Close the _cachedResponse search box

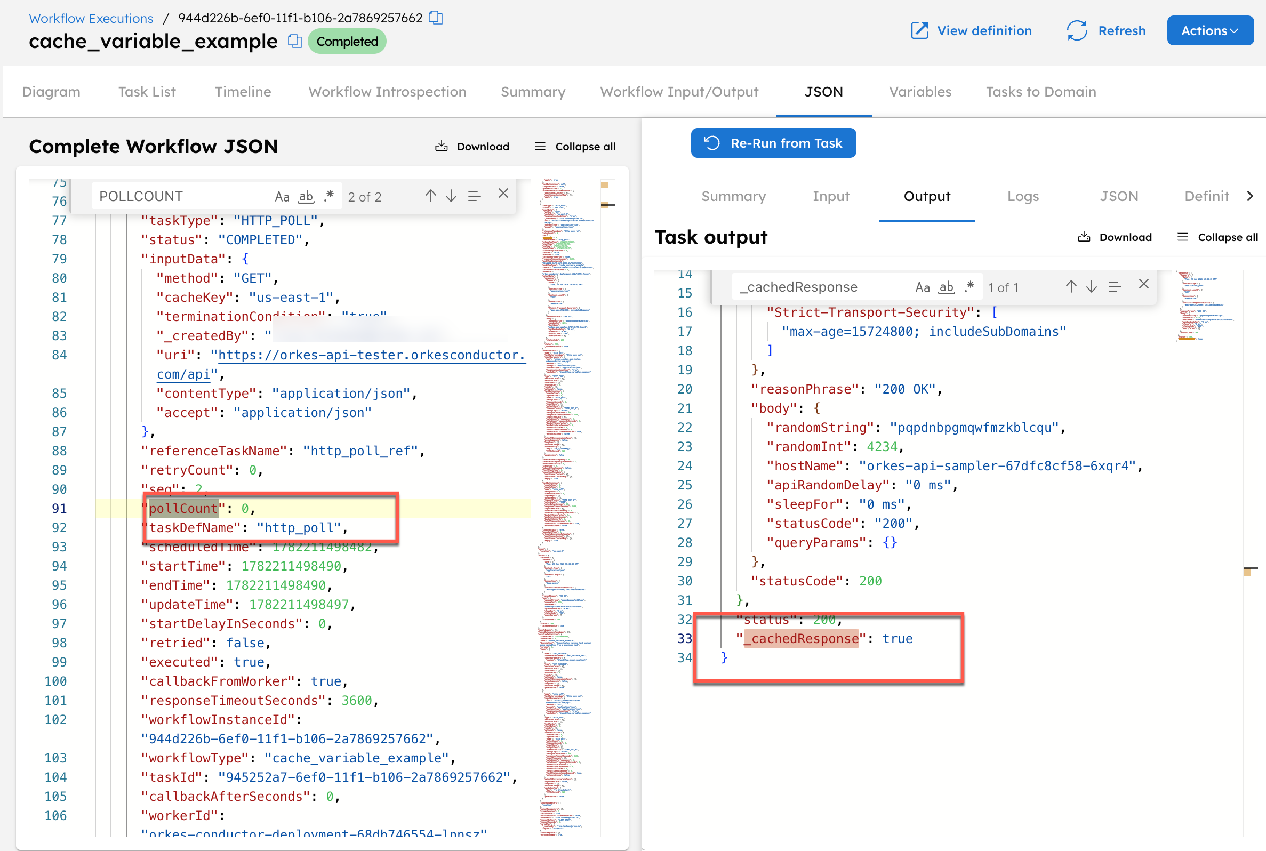tap(1143, 284)
